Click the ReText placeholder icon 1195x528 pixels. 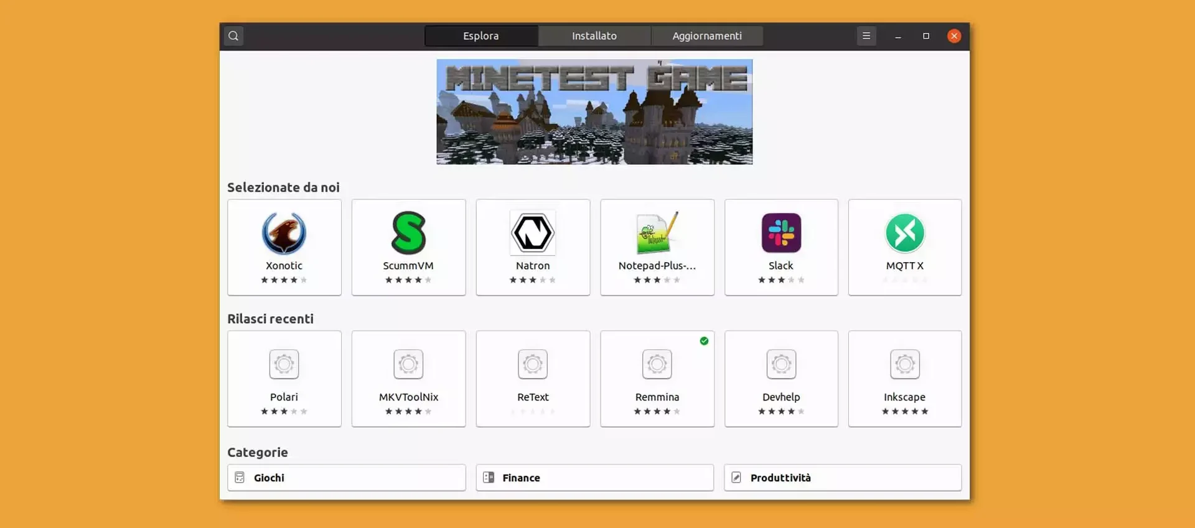[x=533, y=364]
